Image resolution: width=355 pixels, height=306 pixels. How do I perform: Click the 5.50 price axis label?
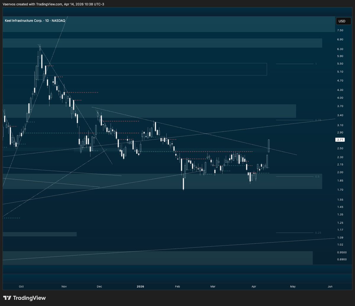coord(340,64)
